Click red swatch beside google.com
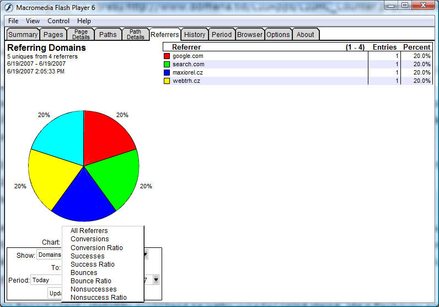This screenshot has width=439, height=307. (x=167, y=56)
